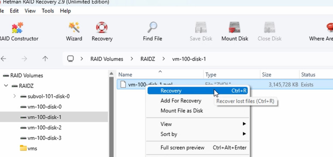Click RAIDZ in breadcrumb path
The height and width of the screenshot is (157, 333).
point(148,59)
